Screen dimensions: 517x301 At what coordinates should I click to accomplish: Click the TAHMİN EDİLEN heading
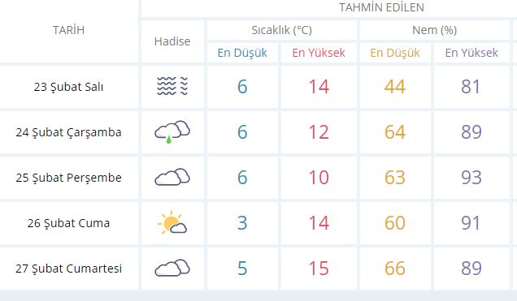pos(381,7)
